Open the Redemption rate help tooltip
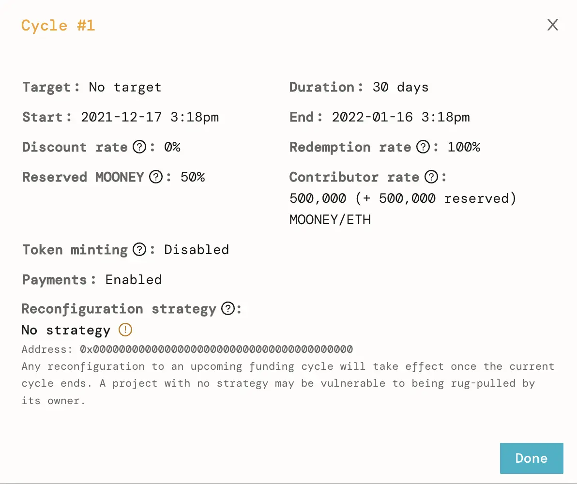Image resolution: width=577 pixels, height=484 pixels. pos(423,147)
